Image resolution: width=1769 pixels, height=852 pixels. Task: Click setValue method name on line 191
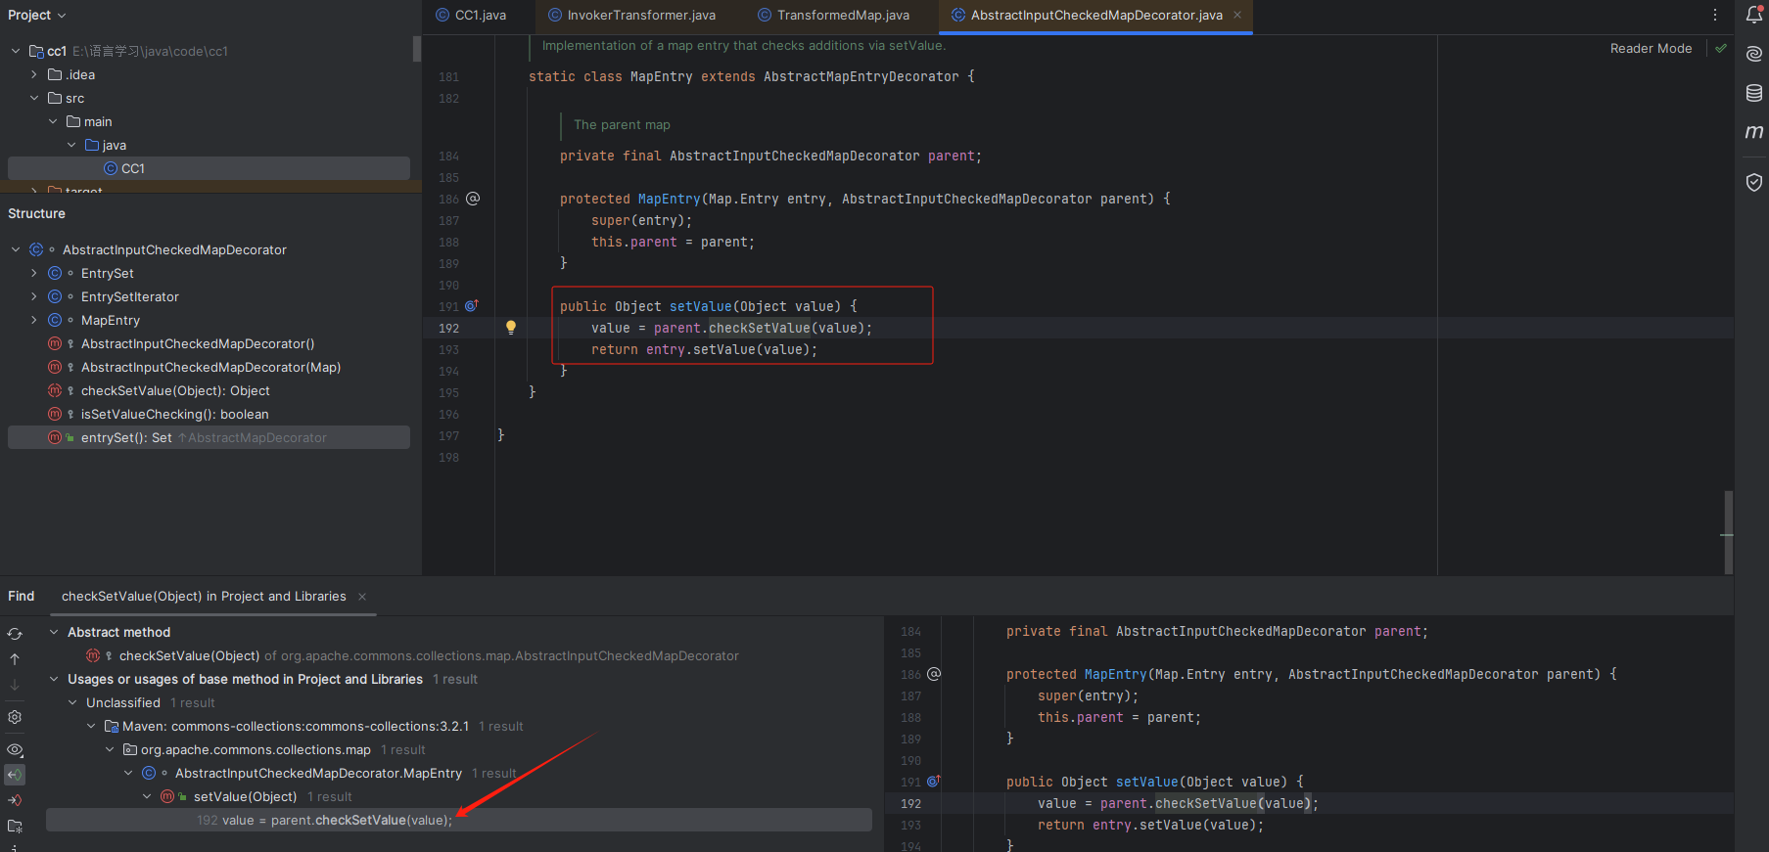700,306
